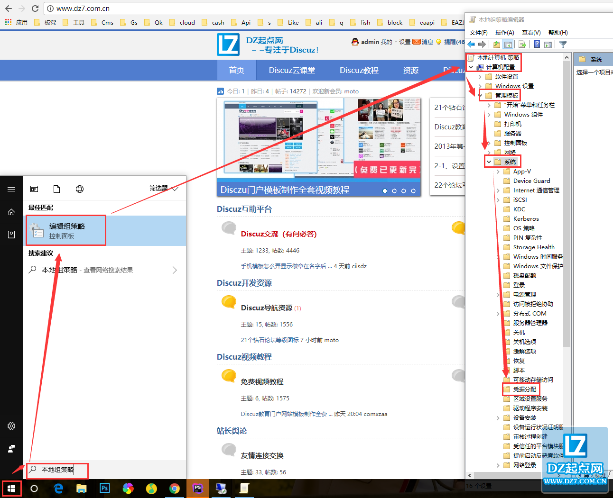Select the 凭据分配 folder in the tree
Screen dimensions: 613x498
pos(524,389)
